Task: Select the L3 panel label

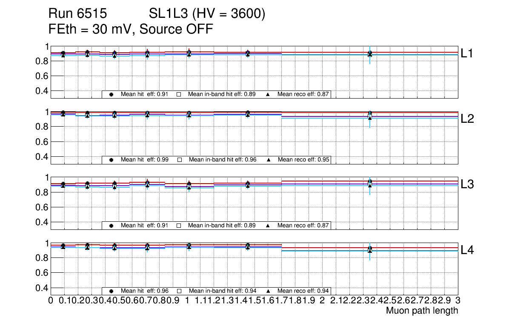Action: (467, 184)
